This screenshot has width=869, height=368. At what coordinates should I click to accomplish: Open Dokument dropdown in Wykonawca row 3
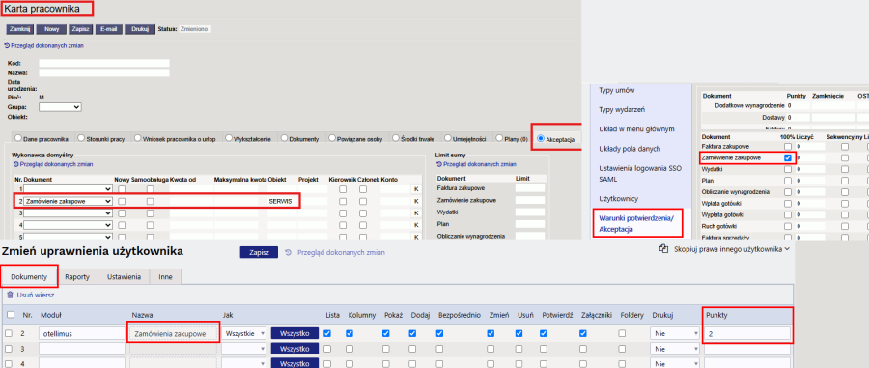click(x=68, y=212)
